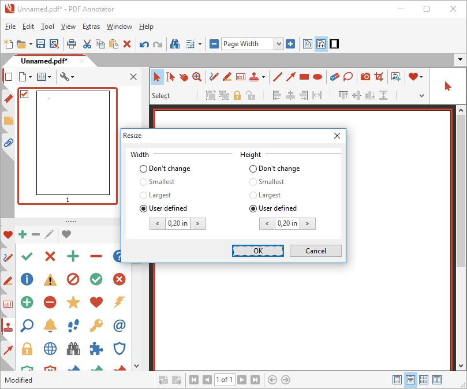467x389 pixels.
Task: Click the green checkmark stamp
Action: click(x=27, y=256)
